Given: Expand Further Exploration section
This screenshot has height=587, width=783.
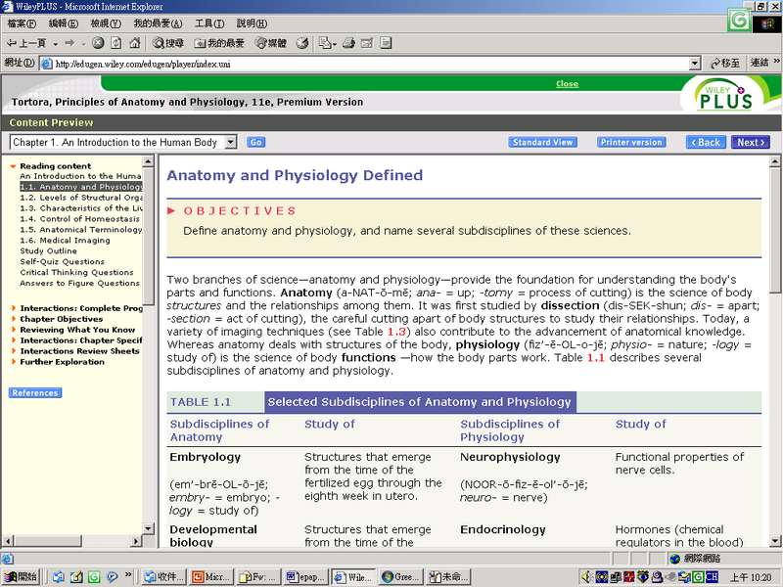Looking at the screenshot, I should (14, 362).
